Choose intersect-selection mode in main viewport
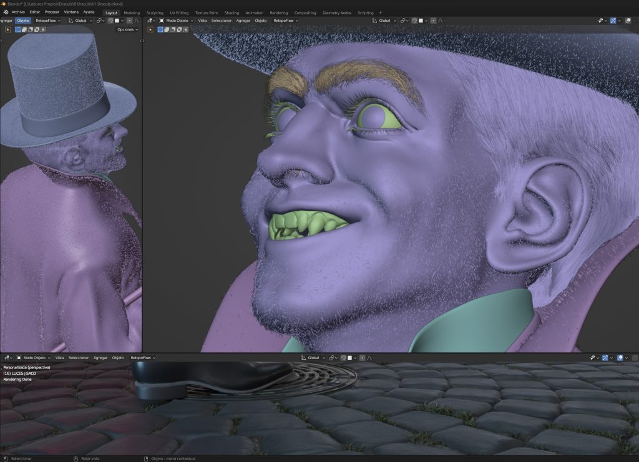This screenshot has width=639, height=462. click(x=186, y=30)
